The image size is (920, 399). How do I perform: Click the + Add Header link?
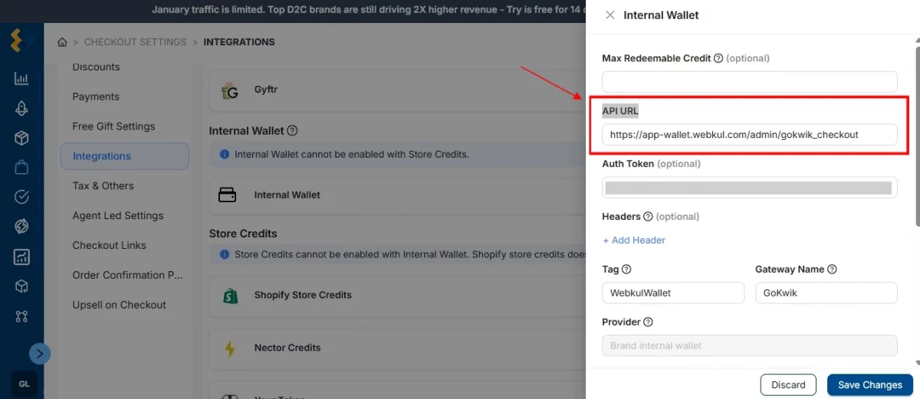tap(634, 240)
